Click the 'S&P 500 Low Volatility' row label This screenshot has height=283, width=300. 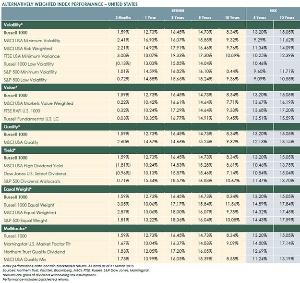25,80
